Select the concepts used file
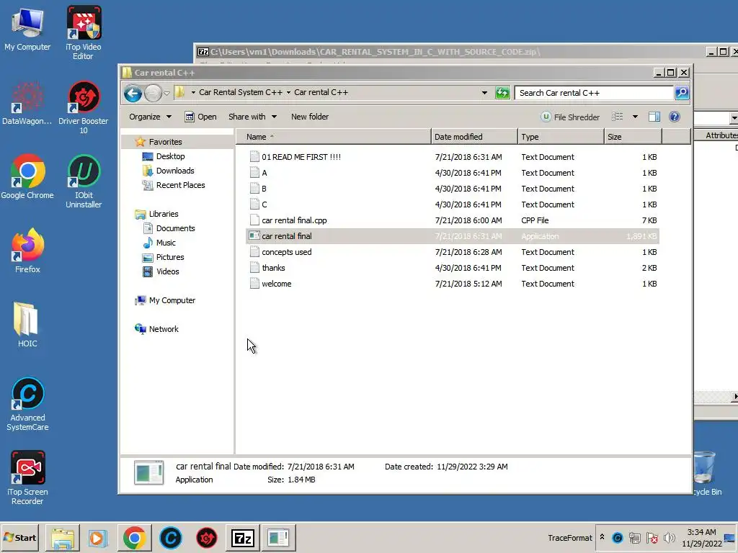The image size is (738, 553). pyautogui.click(x=287, y=252)
